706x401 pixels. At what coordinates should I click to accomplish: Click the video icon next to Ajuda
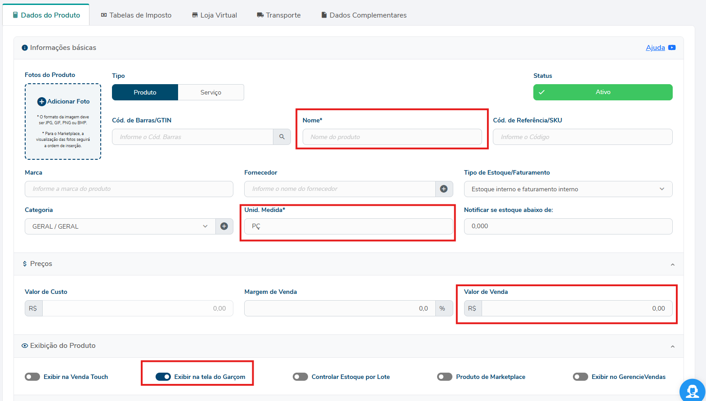coord(672,48)
